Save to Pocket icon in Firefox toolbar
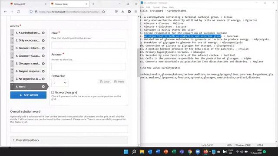The image size is (278, 156). (116, 12)
